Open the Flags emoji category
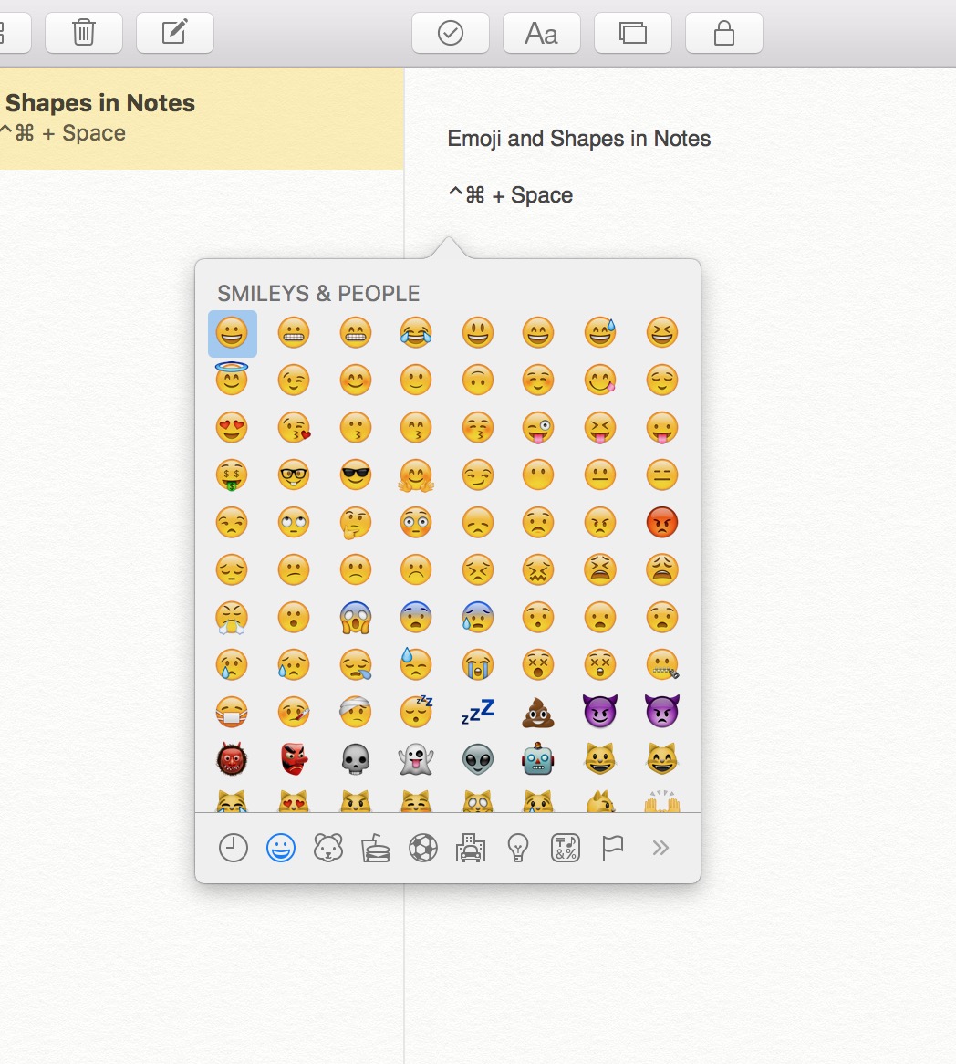 (612, 847)
